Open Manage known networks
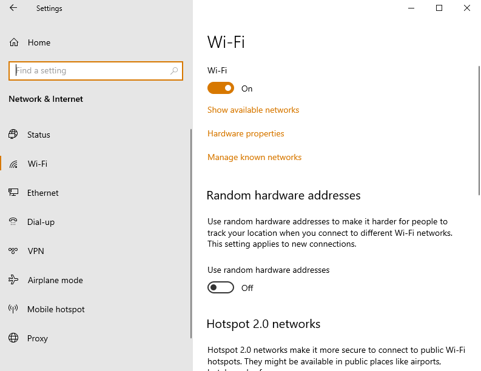The height and width of the screenshot is (371, 481). click(x=254, y=157)
